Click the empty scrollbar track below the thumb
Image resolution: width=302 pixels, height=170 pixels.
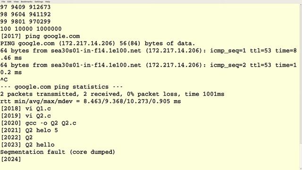pos(301,155)
